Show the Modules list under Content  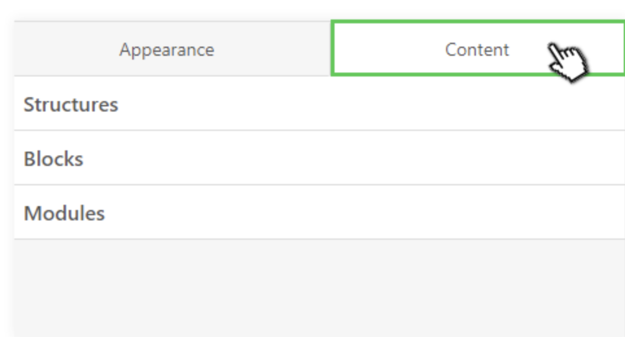[x=320, y=213]
